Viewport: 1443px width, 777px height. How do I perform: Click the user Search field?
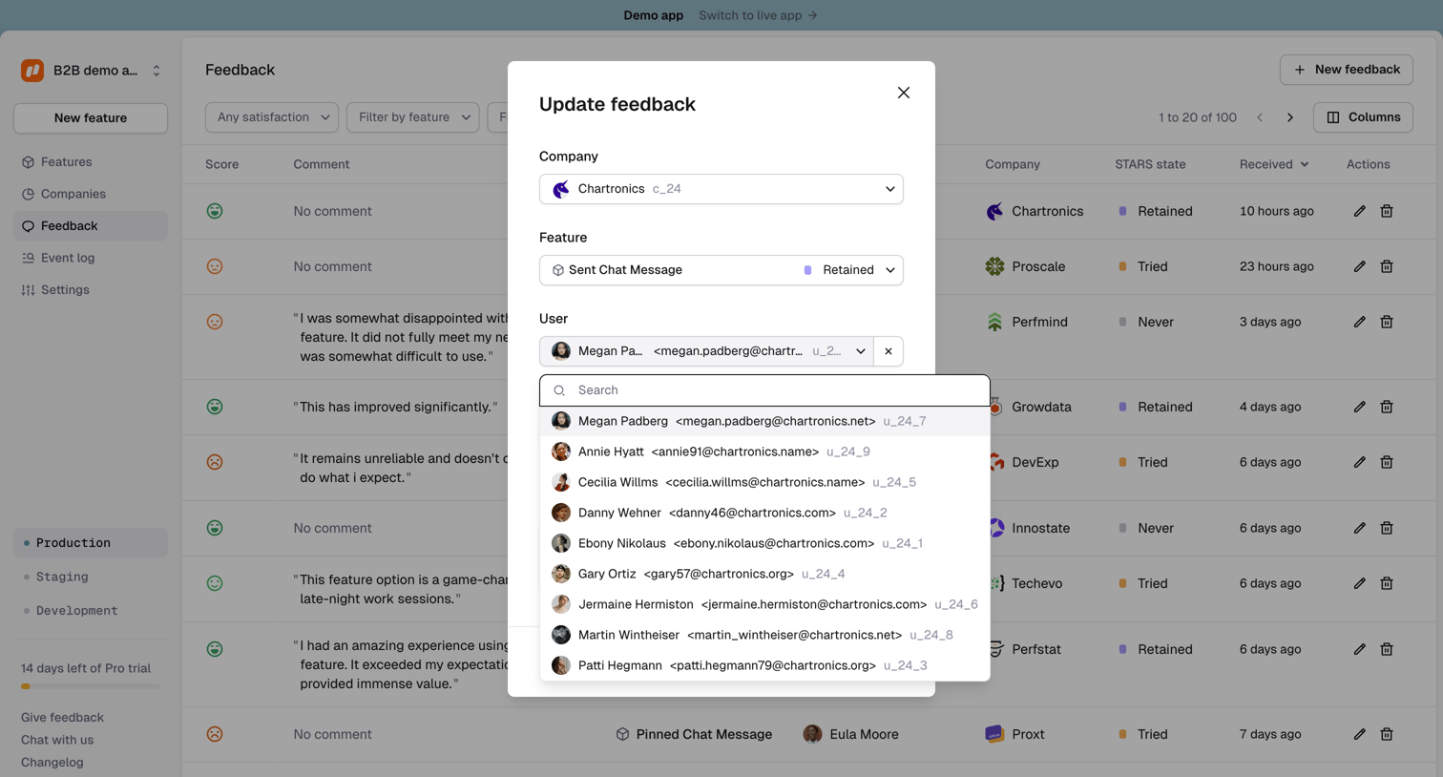pyautogui.click(x=764, y=390)
